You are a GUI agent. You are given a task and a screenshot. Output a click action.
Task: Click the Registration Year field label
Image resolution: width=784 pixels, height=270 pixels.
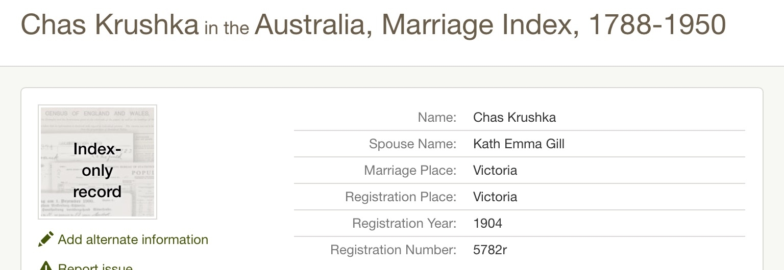coord(404,223)
